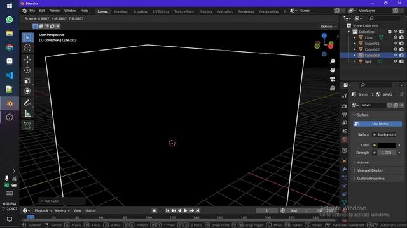
Task: Open the Scene properties tab icon
Action: [345, 131]
